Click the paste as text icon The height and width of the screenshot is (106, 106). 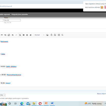[x=51, y=35]
